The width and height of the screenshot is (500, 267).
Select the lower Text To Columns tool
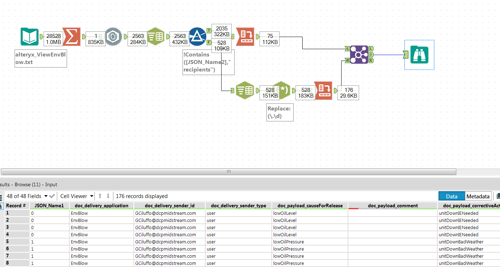245,90
